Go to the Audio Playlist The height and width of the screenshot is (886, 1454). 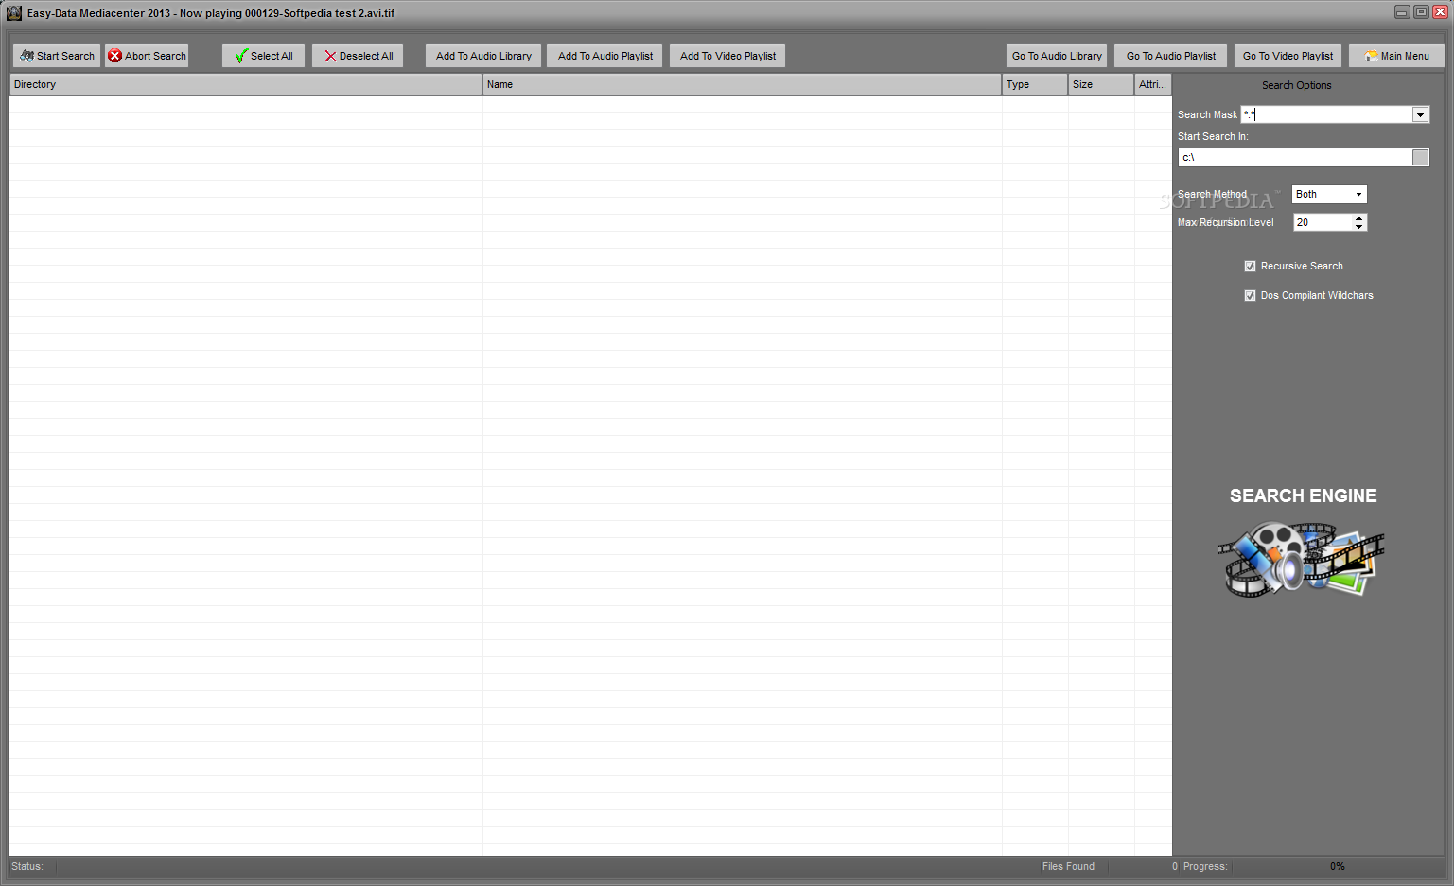[1171, 56]
